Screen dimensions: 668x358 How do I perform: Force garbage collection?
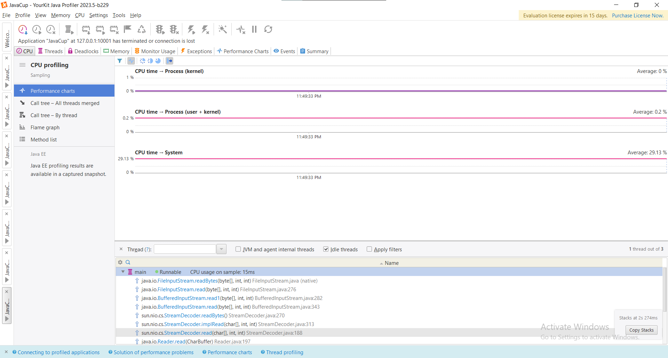142,29
